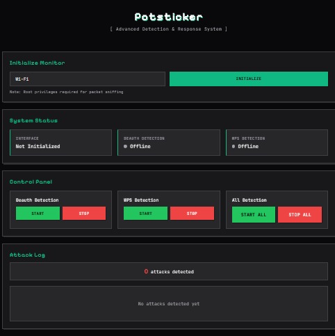Click the Control Panel heading
Viewport: 335px width, 336px height.
coord(31,182)
